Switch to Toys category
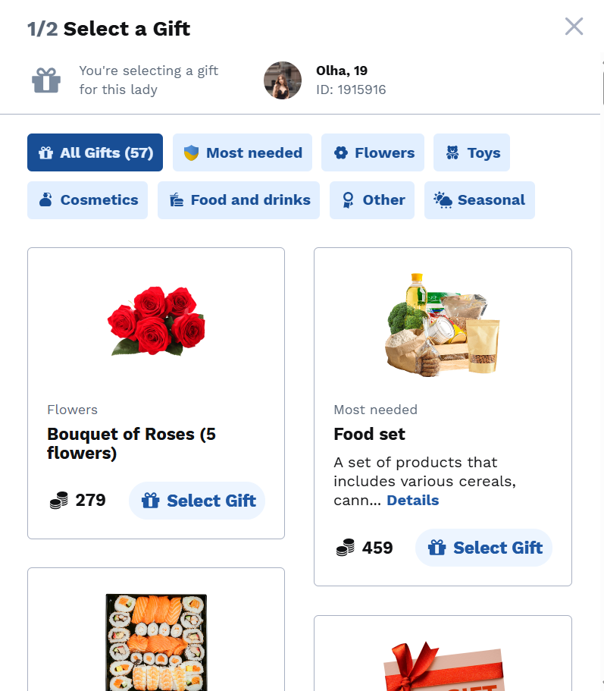The image size is (604, 691). 471,152
